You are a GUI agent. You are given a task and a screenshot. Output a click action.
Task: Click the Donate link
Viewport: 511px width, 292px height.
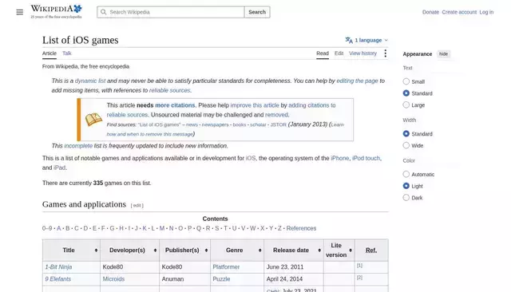[x=430, y=12]
